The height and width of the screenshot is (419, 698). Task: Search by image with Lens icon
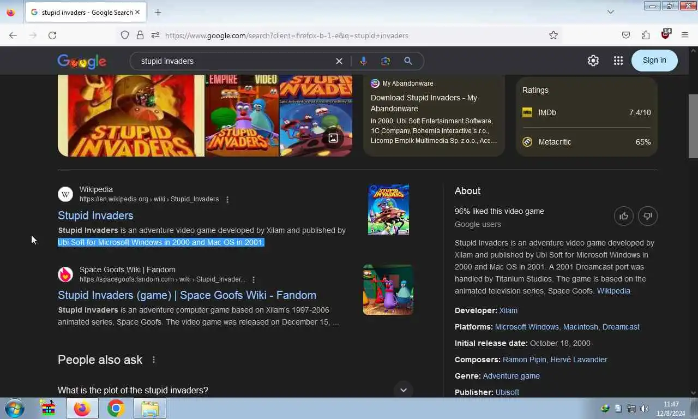click(x=386, y=61)
